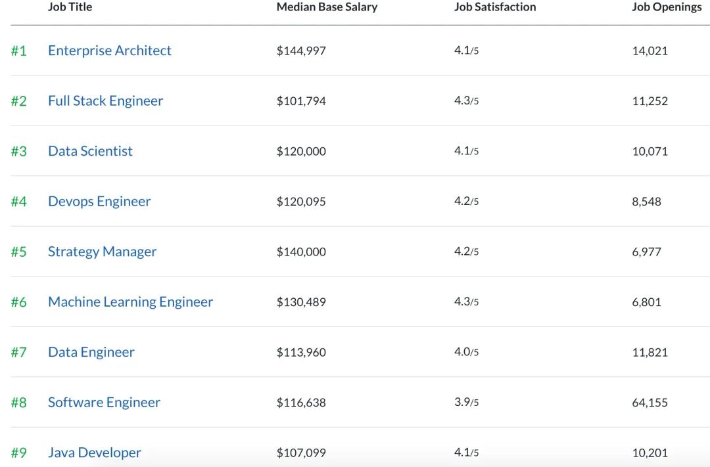Viewport: 710px width, 467px height.
Task: Click the Full Stack Engineer link
Action: pyautogui.click(x=105, y=101)
